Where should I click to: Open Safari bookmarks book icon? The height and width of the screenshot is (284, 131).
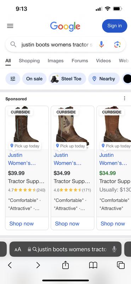pyautogui.click(x=93, y=265)
